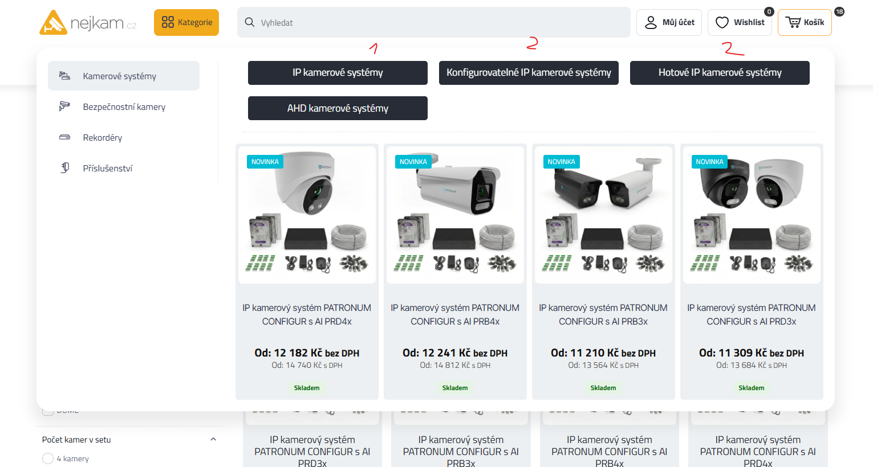Click the Wishlist heart icon
The width and height of the screenshot is (873, 467).
722,22
